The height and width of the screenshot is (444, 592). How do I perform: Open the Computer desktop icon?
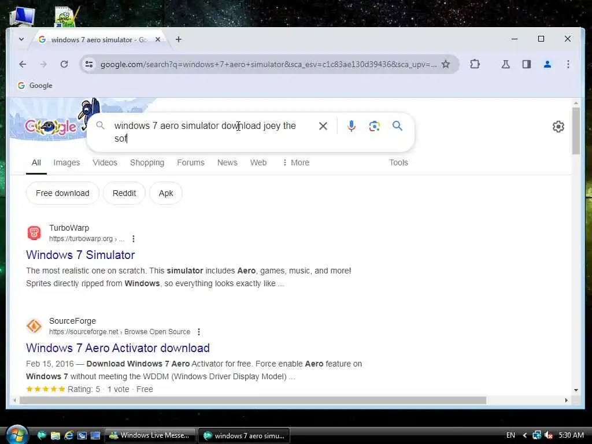pyautogui.click(x=23, y=17)
